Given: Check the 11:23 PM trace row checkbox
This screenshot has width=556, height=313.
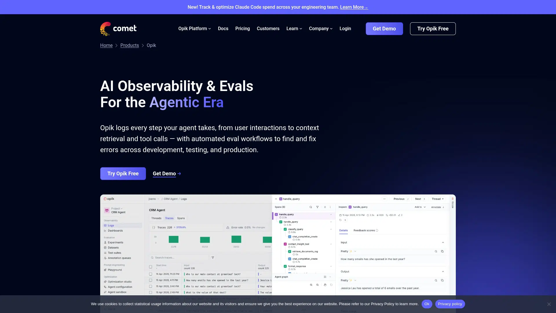Looking at the screenshot, I should [x=151, y=274].
